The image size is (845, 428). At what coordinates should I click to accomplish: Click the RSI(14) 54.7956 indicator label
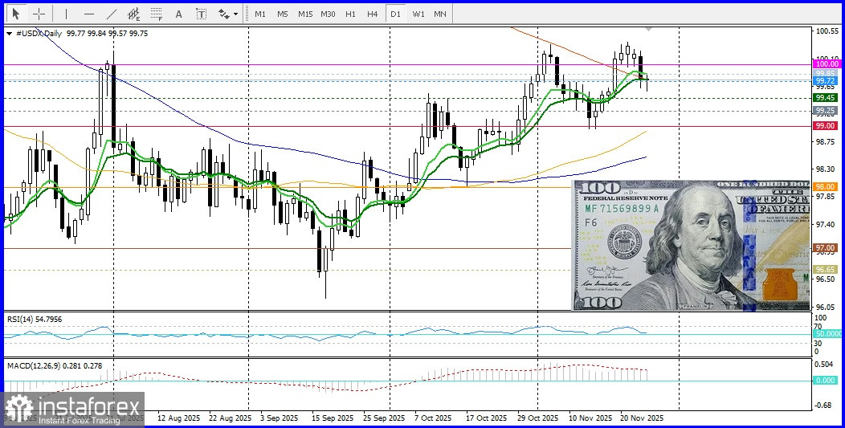pyautogui.click(x=35, y=319)
